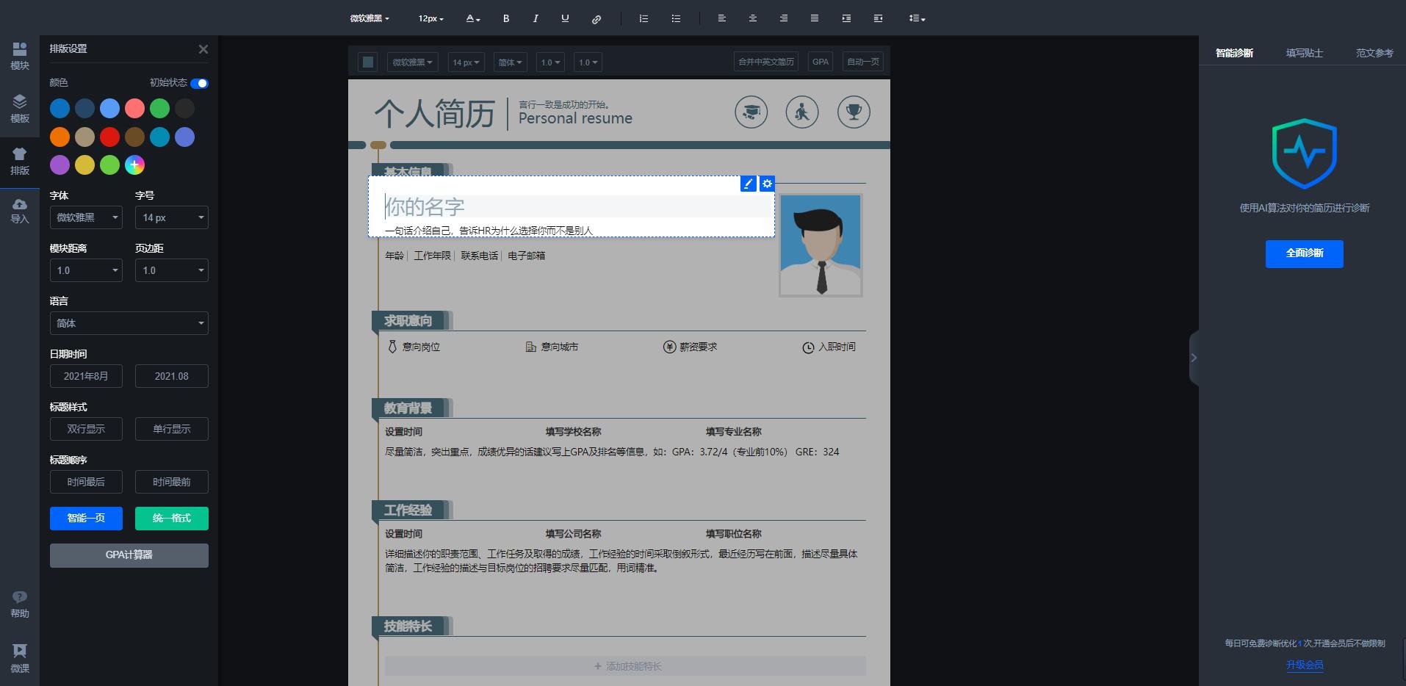The height and width of the screenshot is (686, 1406).
Task: Open the 导入 import sidebar icon
Action: (x=20, y=210)
